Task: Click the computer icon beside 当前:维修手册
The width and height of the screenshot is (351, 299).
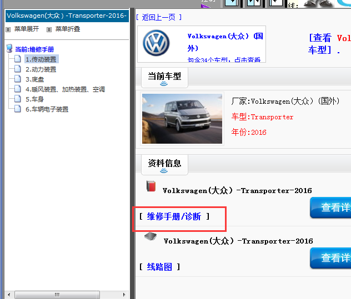Action: (9, 48)
